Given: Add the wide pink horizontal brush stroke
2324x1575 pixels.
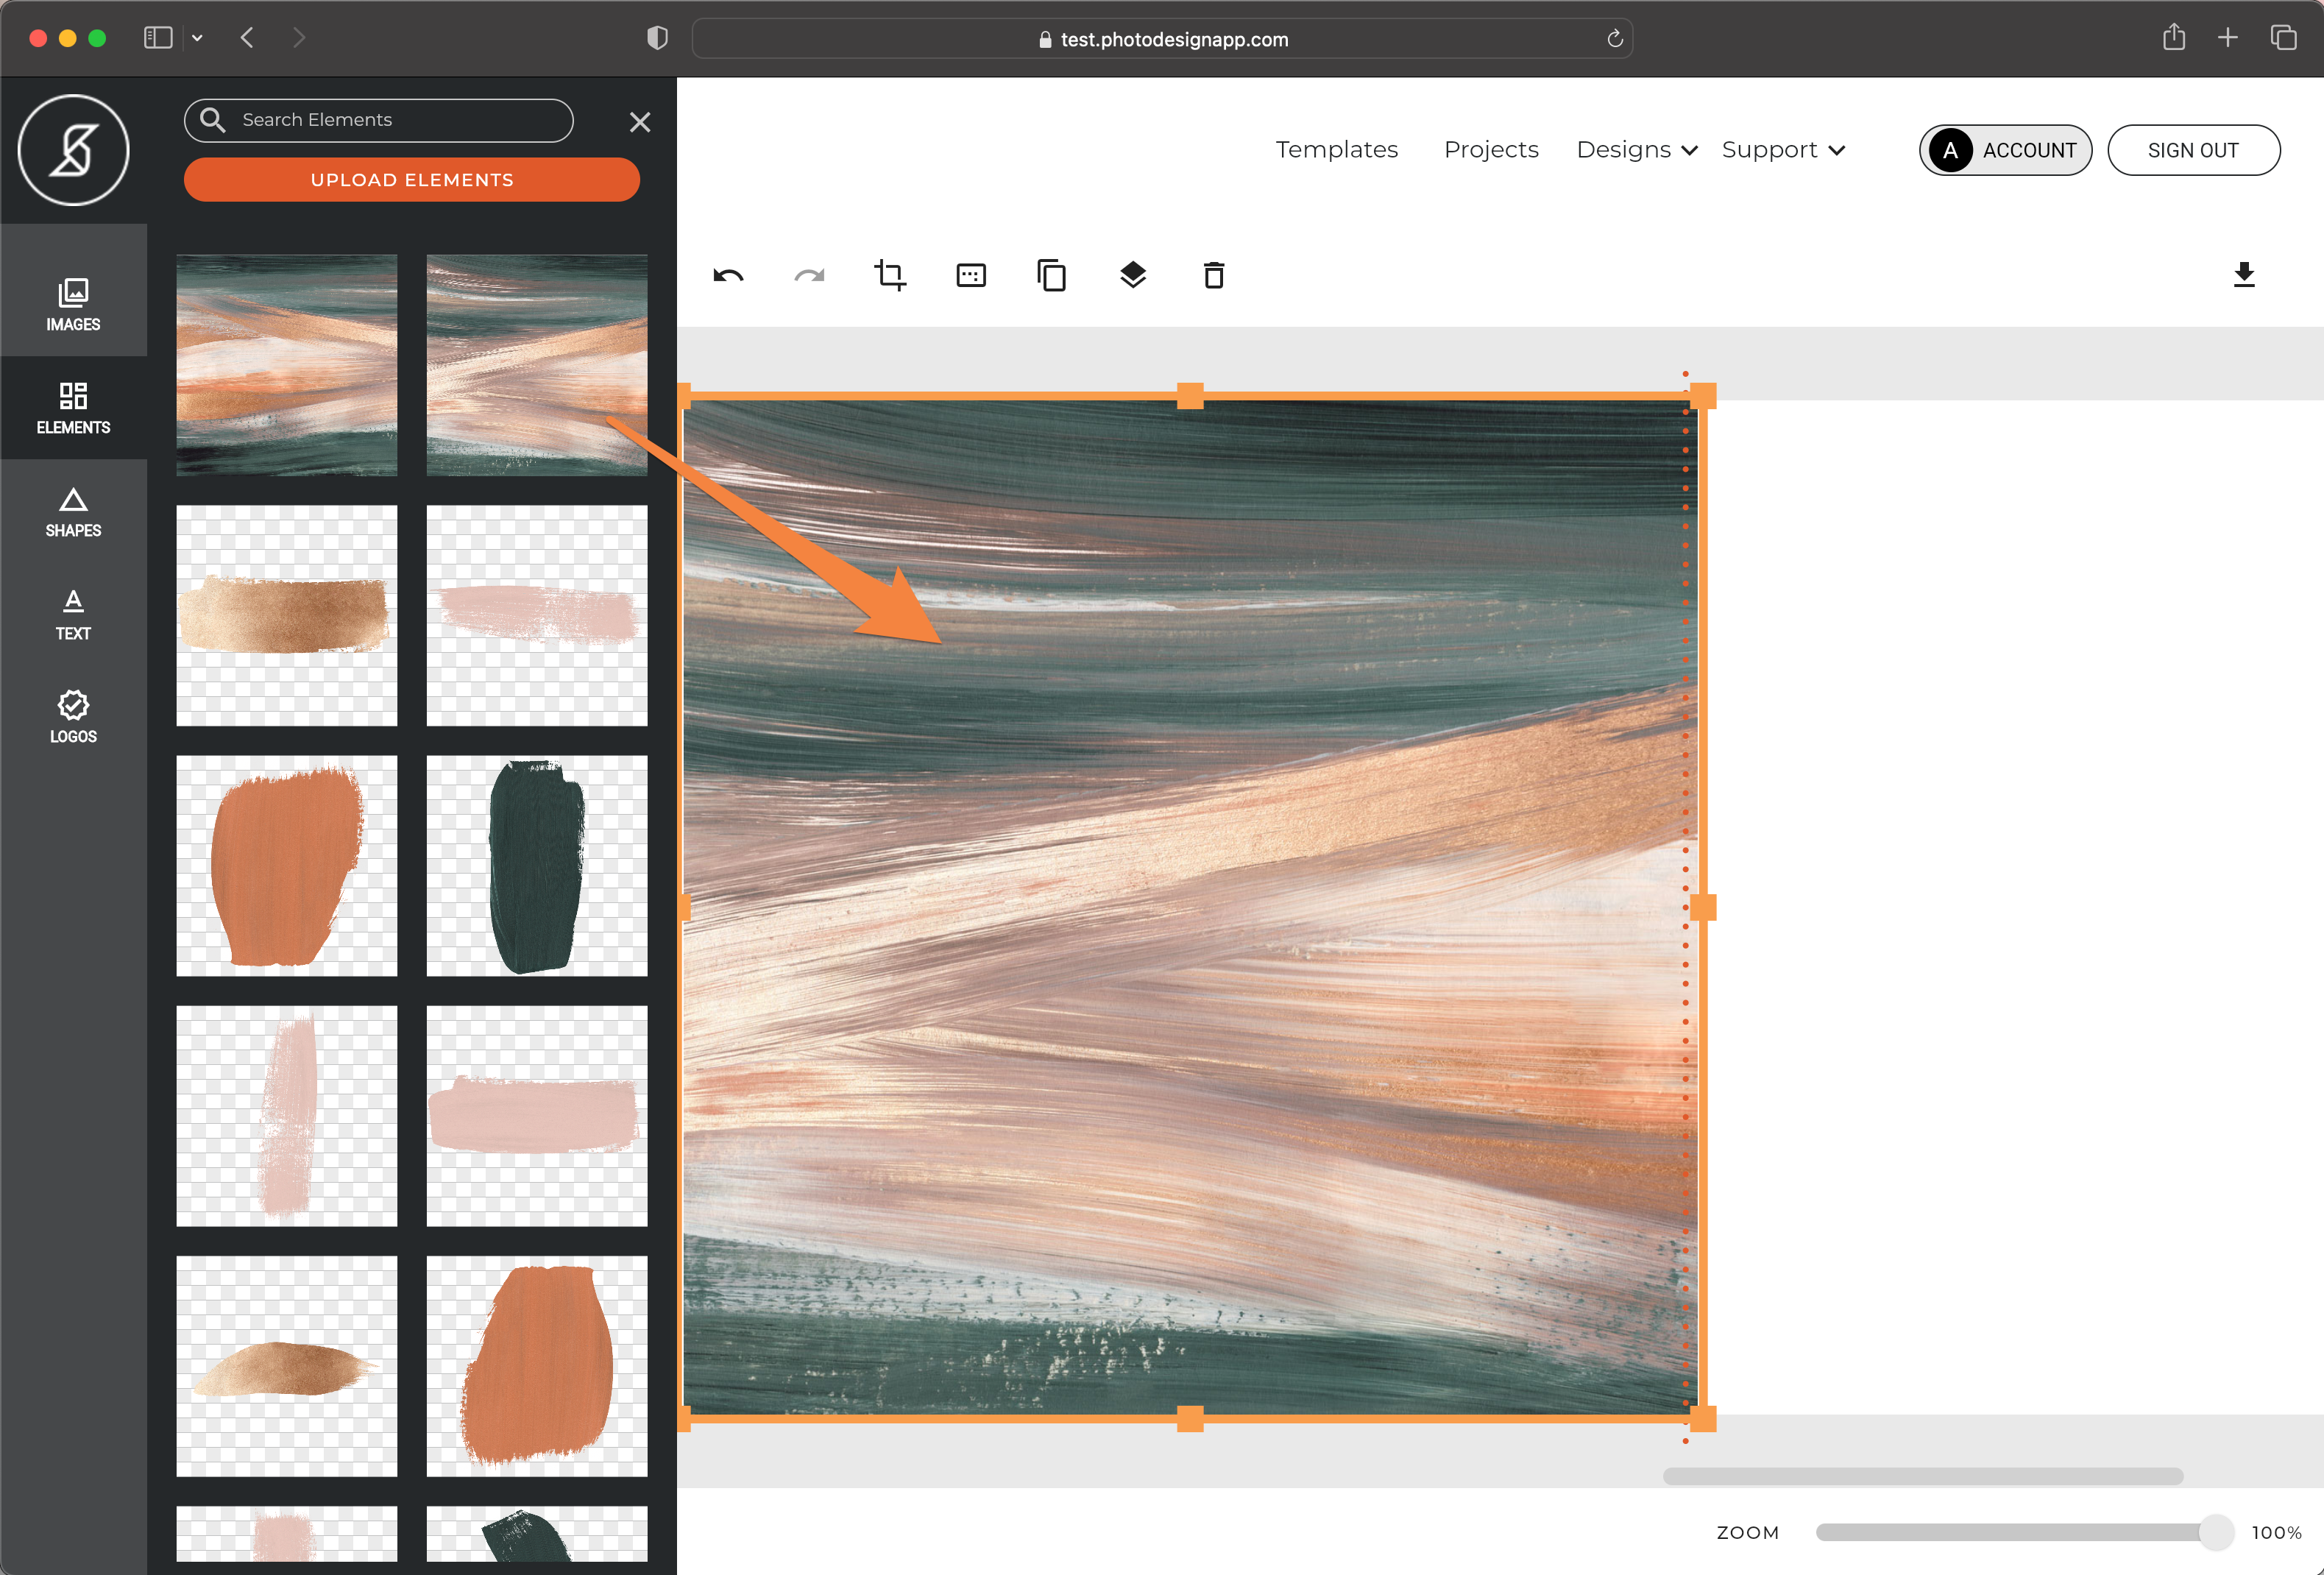Looking at the screenshot, I should click(x=537, y=1116).
